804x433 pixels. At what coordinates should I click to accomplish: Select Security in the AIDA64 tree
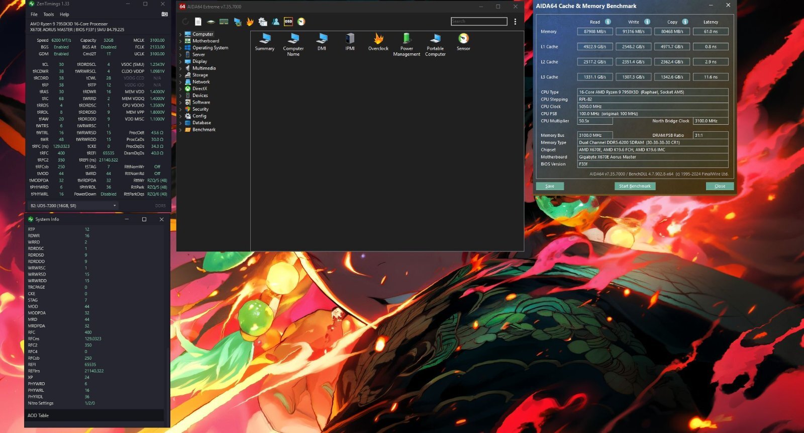[x=200, y=109]
